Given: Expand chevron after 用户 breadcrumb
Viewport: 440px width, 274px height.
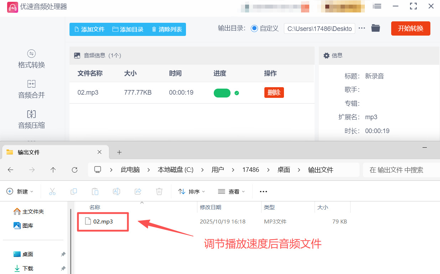Looking at the screenshot, I should 233,170.
